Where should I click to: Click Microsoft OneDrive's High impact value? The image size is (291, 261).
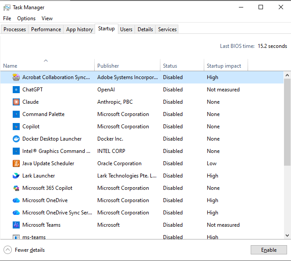pyautogui.click(x=213, y=200)
